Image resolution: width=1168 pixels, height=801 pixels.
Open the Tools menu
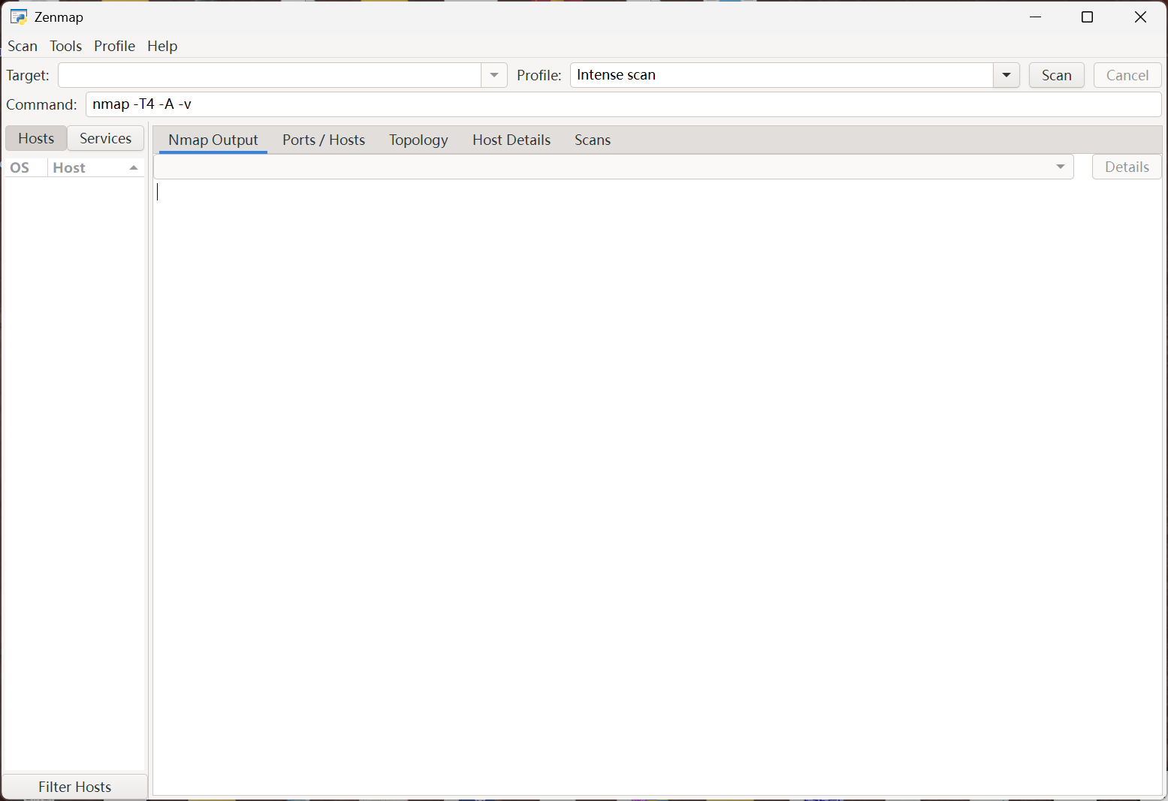point(65,47)
